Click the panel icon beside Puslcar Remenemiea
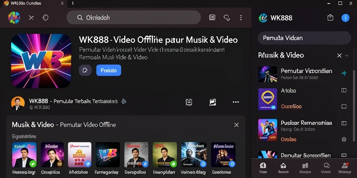The height and width of the screenshot is (178, 357). [344, 123]
